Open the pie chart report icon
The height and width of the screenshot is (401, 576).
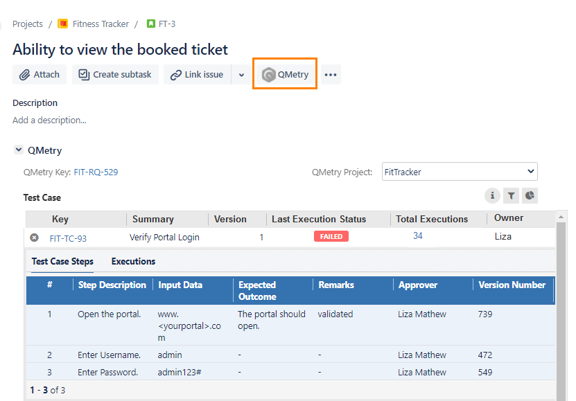[530, 196]
